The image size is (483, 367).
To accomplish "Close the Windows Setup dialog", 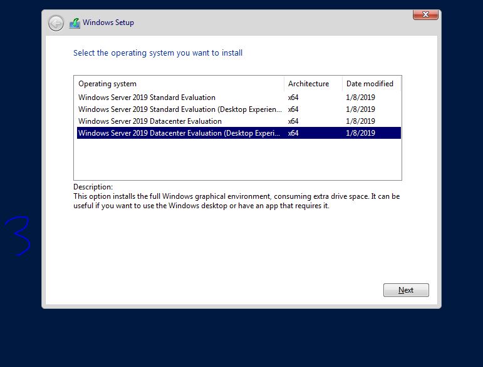I will point(425,14).
